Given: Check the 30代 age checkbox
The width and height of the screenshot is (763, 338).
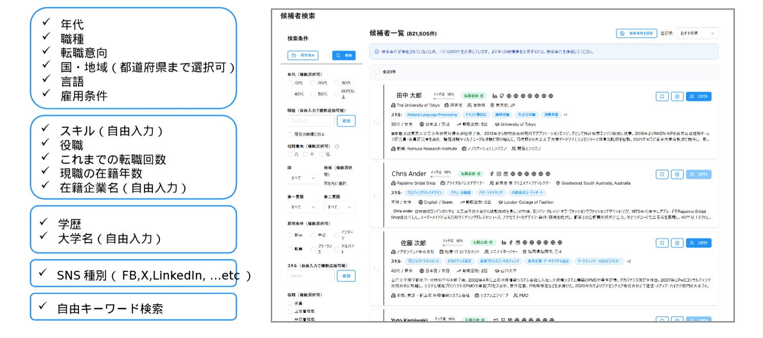Looking at the screenshot, I should tap(337, 82).
